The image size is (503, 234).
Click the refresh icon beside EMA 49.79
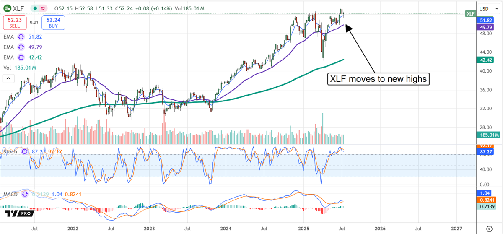pyautogui.click(x=21, y=47)
